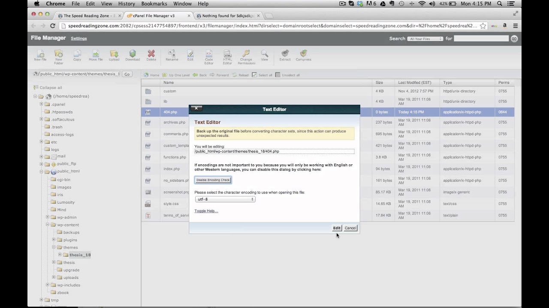
Task: Switch to The Speed Reading Zone tab
Action: [89, 16]
